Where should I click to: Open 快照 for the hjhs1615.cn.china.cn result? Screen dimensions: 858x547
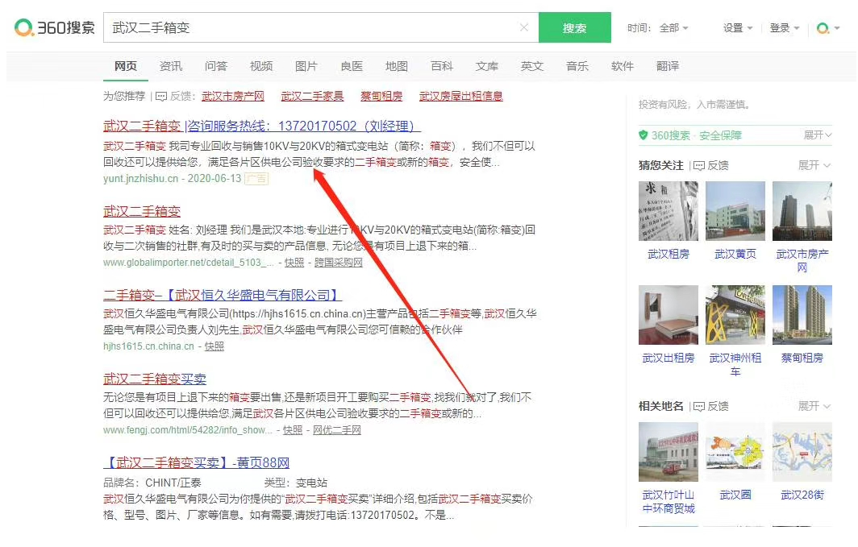[x=214, y=346]
